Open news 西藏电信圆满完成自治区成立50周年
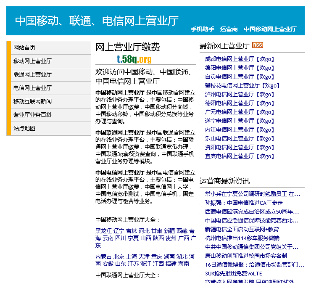 tap(252, 212)
